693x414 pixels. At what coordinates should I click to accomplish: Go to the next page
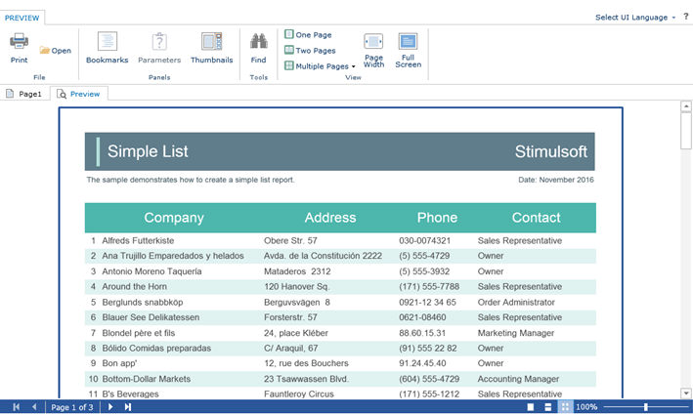pos(110,407)
